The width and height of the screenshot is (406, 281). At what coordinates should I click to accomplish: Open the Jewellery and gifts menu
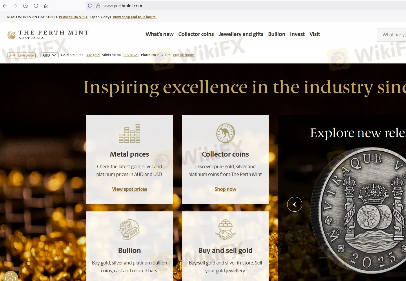pyautogui.click(x=241, y=34)
